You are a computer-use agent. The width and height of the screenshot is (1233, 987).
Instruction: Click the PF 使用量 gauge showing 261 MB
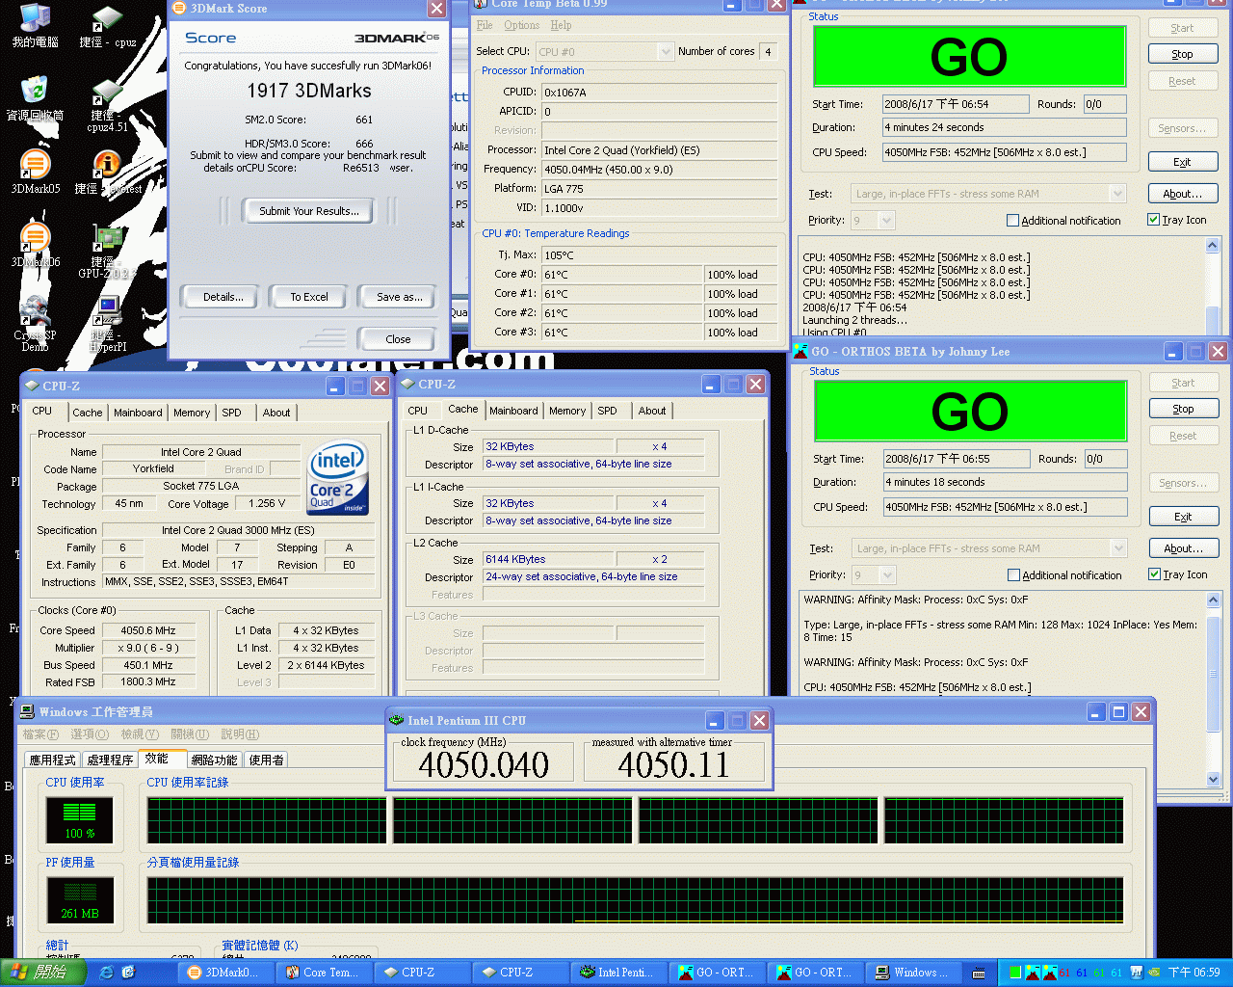[80, 900]
